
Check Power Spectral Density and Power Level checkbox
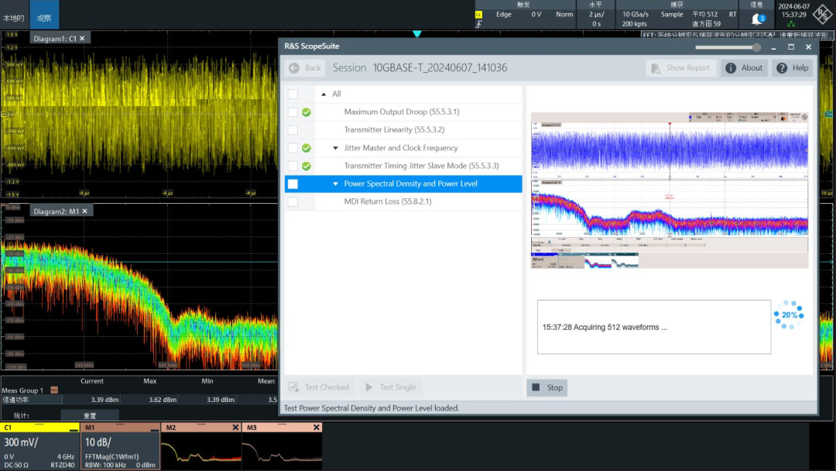coord(293,184)
